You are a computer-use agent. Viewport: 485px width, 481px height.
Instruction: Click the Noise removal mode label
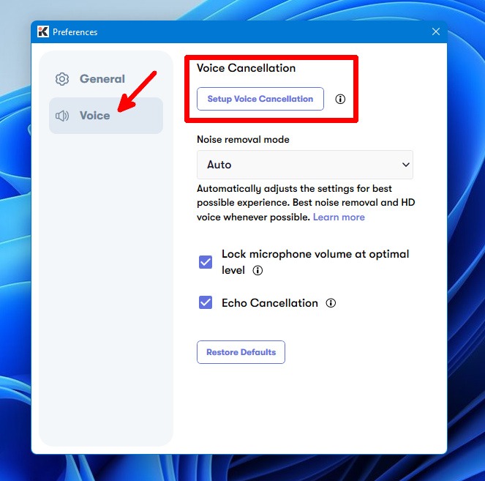tap(243, 140)
